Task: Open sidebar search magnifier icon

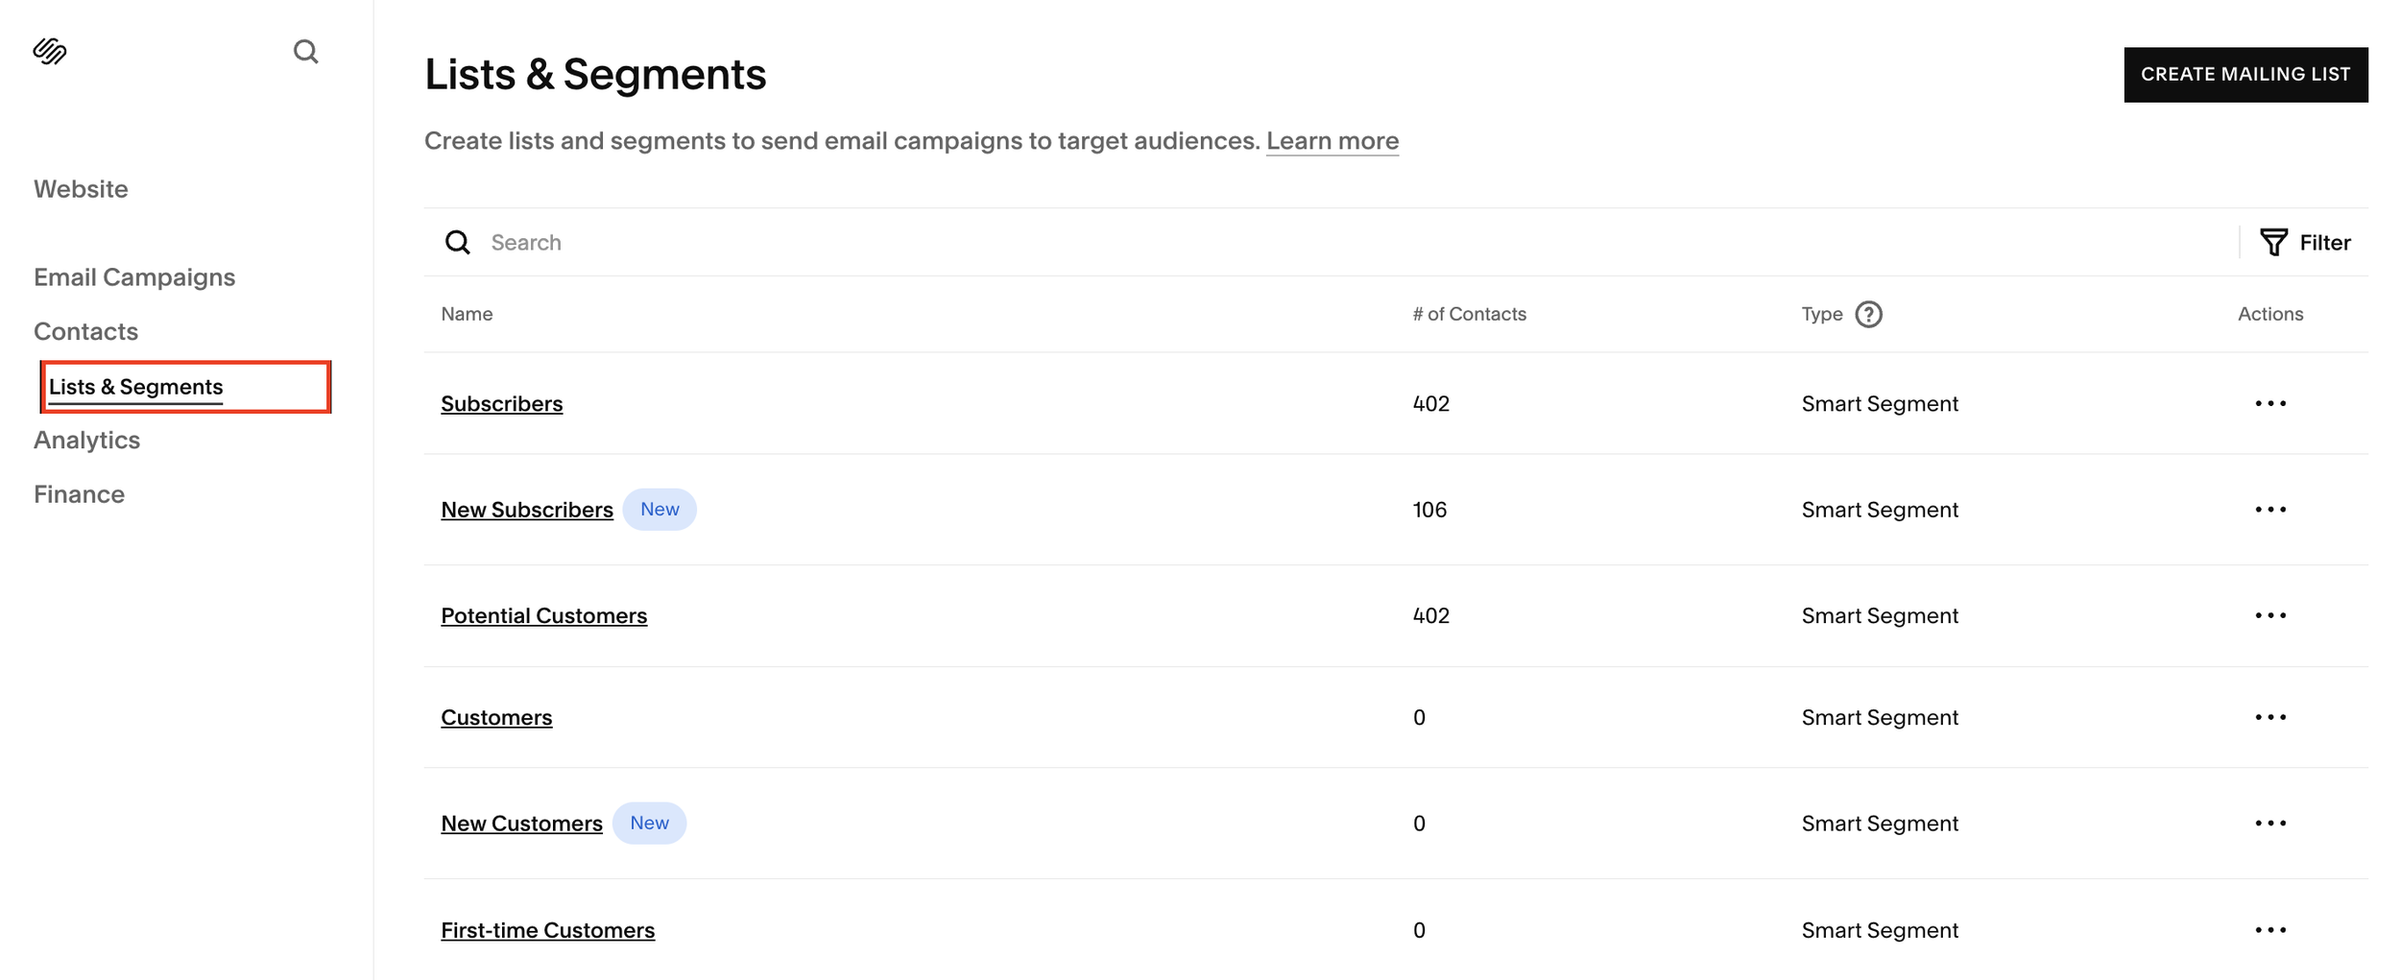Action: 305,51
